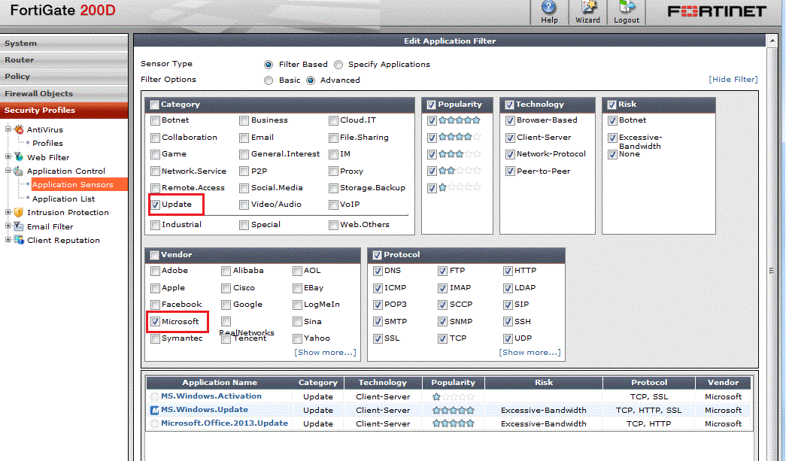Screen dimensions: 786x461
Task: Open the MS.Windows.Update application link
Action: [x=205, y=409]
